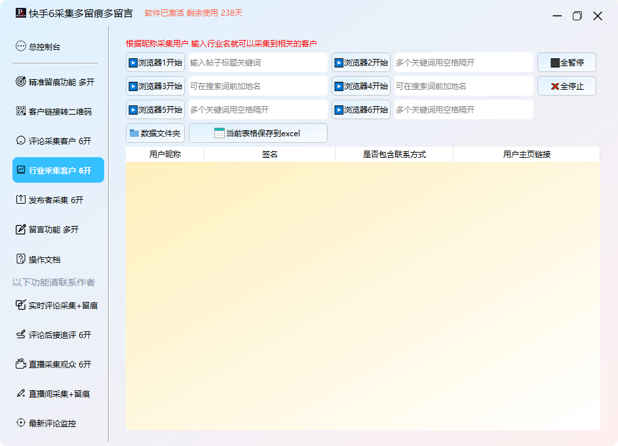Go to 评论采集客户 6开 section

(58, 141)
